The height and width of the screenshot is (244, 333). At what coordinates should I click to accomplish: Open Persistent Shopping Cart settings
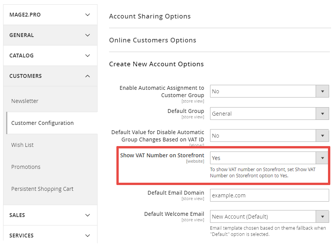pos(42,189)
